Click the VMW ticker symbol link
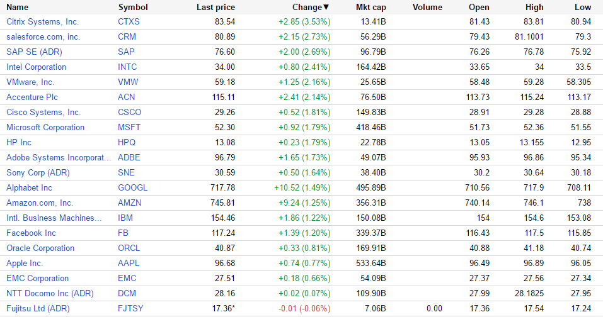The image size is (603, 317). pos(127,82)
